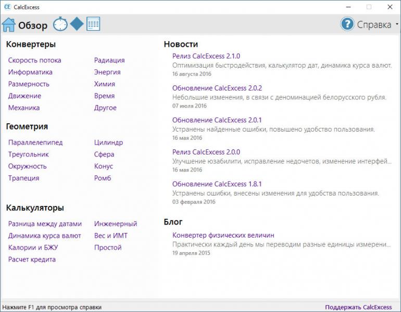Open the calculator grid icon
The image size is (401, 312).
[x=93, y=24]
